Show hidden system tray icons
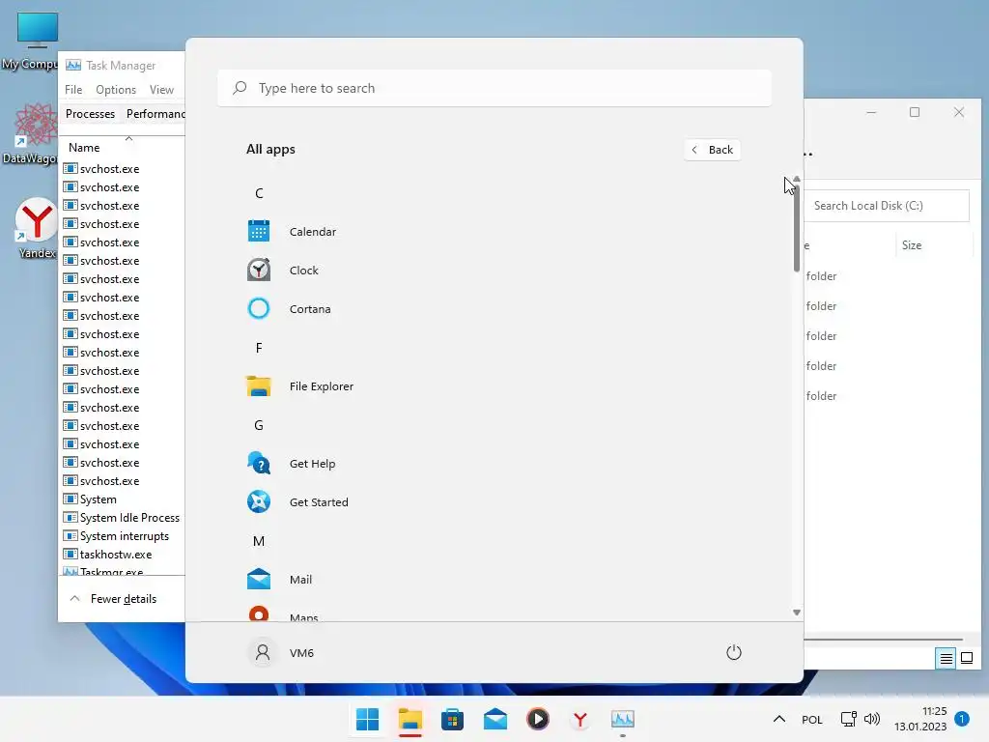Image resolution: width=989 pixels, height=742 pixels. point(779,719)
